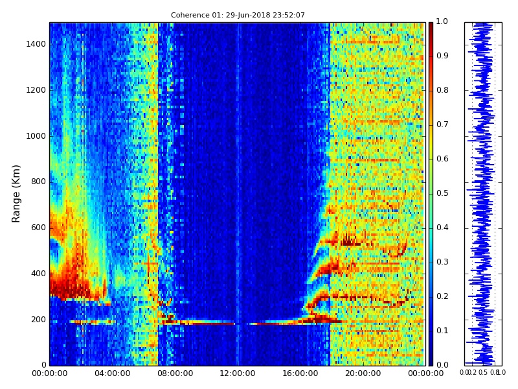The image size is (518, 389).
Task: Click the colorbar tick label '0.8'
Action: 442,90
